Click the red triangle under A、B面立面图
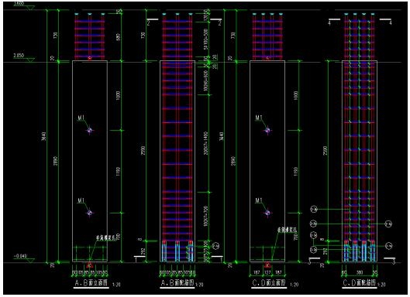The image size is (410, 297). pyautogui.click(x=90, y=265)
